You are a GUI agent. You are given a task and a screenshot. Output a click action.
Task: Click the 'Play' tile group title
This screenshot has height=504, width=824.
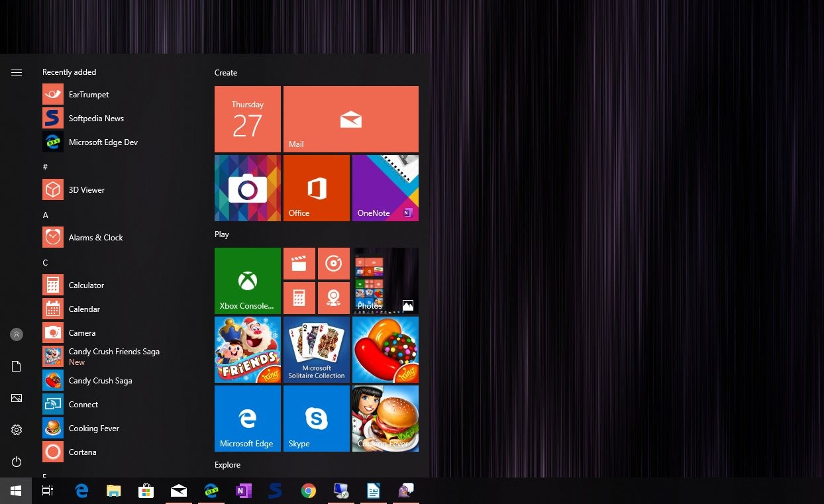point(222,234)
